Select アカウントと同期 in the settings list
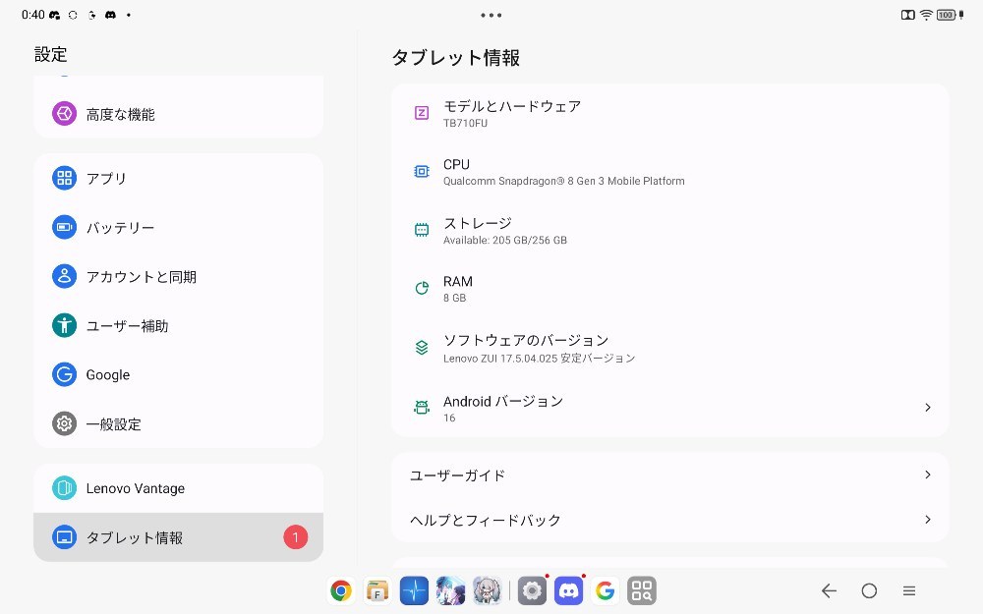 pyautogui.click(x=179, y=276)
